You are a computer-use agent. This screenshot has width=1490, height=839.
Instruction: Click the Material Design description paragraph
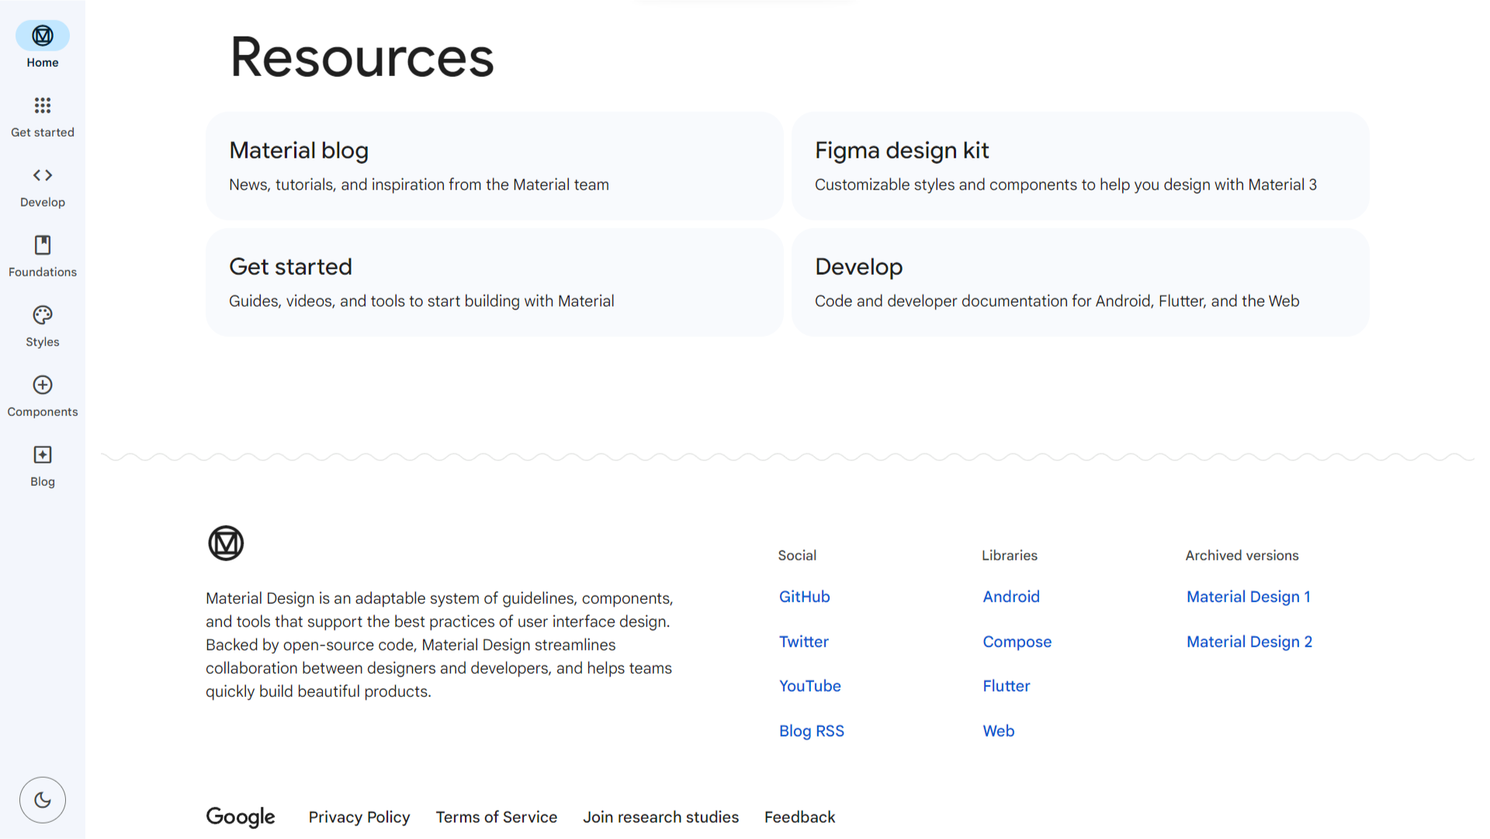pos(439,645)
